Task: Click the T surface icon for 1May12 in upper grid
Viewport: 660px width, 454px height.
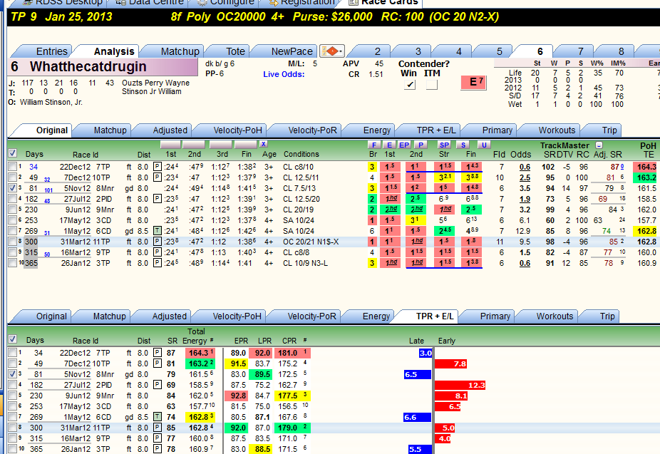Action: [x=157, y=231]
